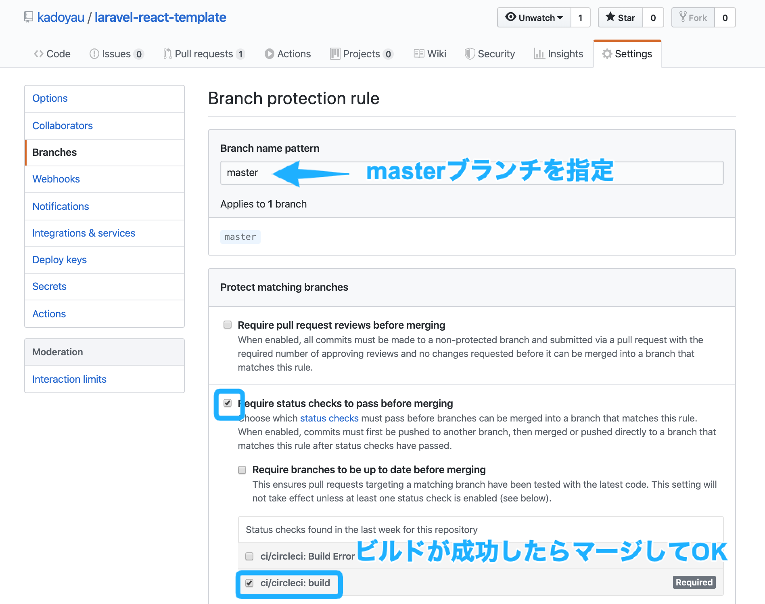Open the Code tab
Screen dimensions: 765x604
[52, 54]
